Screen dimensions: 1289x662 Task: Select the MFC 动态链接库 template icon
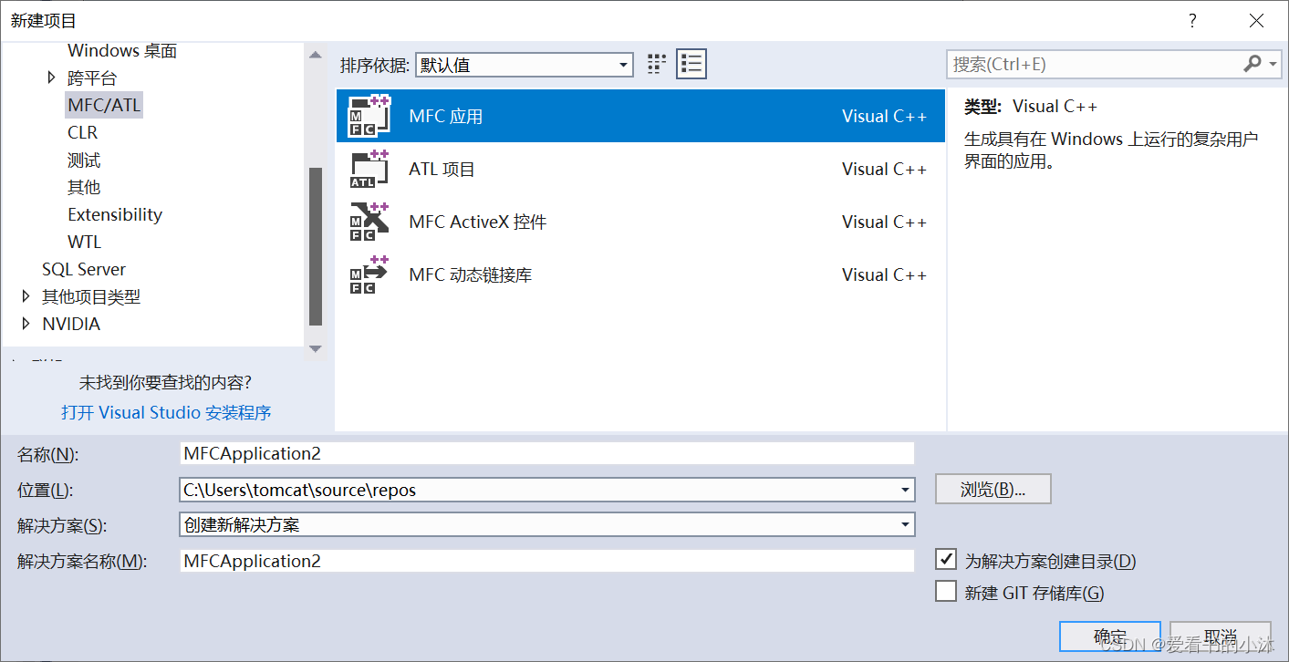tap(369, 274)
